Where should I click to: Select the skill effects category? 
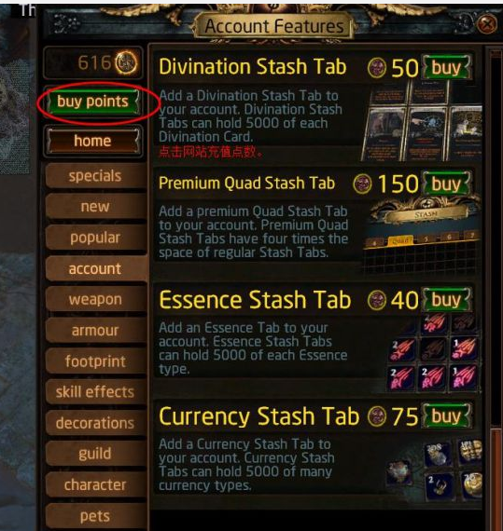click(95, 392)
